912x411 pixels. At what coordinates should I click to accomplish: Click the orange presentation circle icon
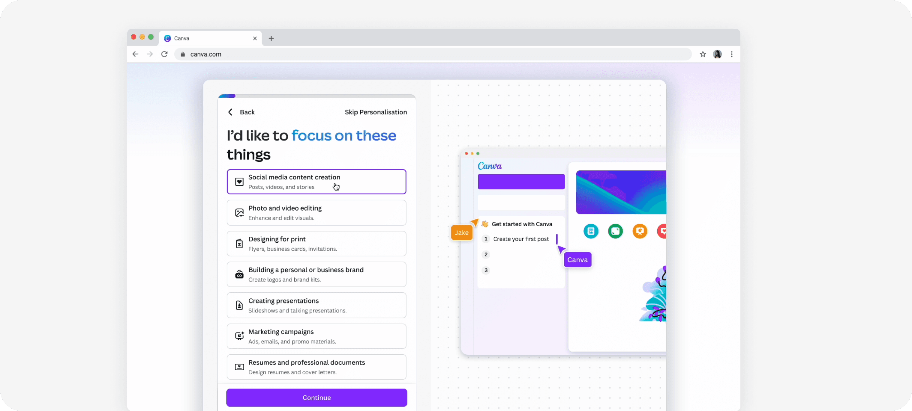(640, 231)
